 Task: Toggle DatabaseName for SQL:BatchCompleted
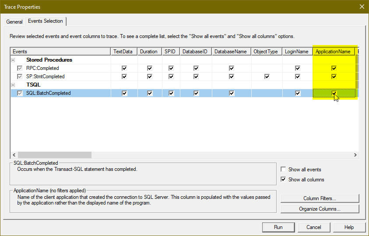pyautogui.click(x=232, y=93)
